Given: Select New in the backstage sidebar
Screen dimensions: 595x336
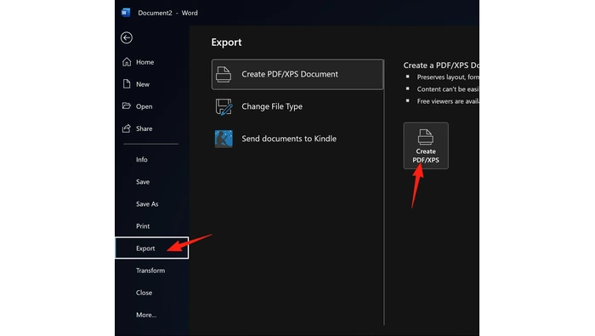Looking at the screenshot, I should (x=143, y=84).
